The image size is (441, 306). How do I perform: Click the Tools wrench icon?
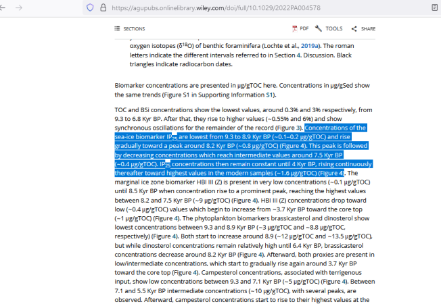click(x=319, y=28)
